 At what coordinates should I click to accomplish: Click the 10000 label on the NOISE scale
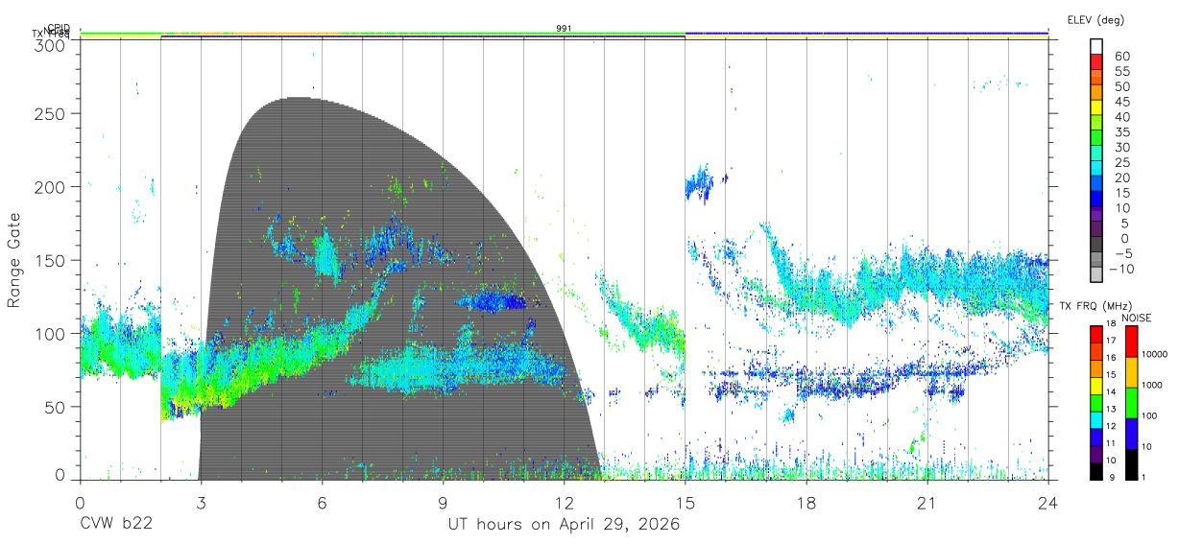[1154, 354]
